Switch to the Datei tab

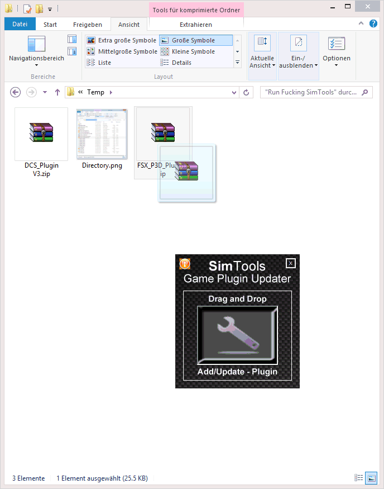click(20, 24)
